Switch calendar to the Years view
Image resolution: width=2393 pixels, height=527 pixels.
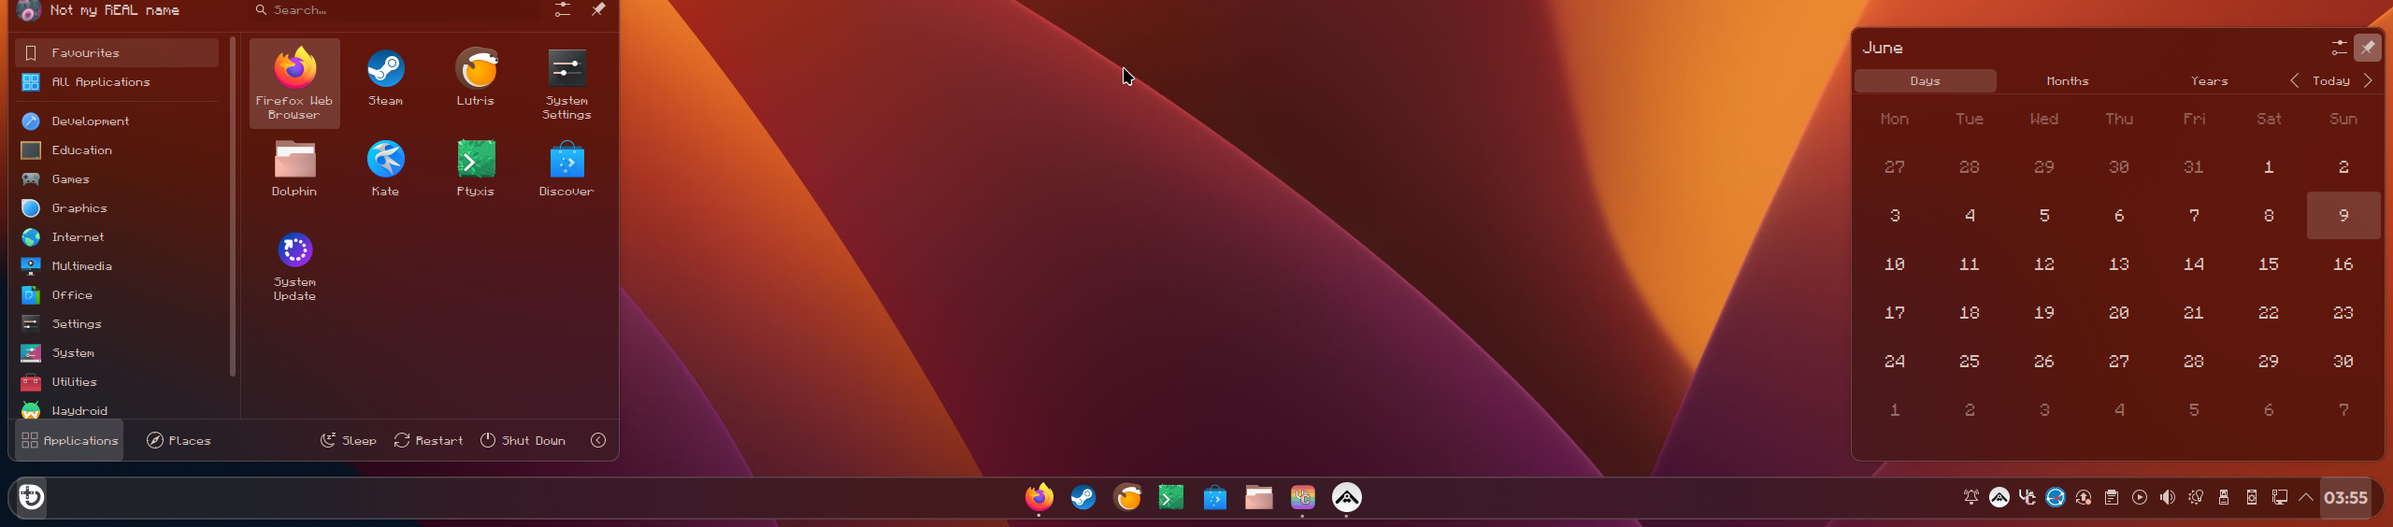pyautogui.click(x=2210, y=81)
